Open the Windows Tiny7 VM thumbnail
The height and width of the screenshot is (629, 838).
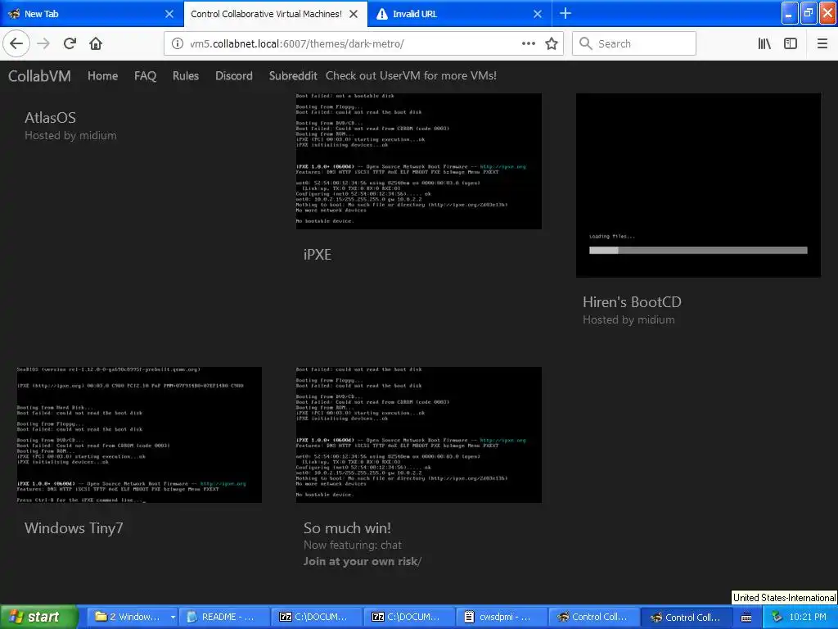tap(139, 435)
